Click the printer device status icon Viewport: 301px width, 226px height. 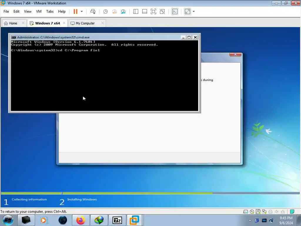pyautogui.click(x=270, y=212)
